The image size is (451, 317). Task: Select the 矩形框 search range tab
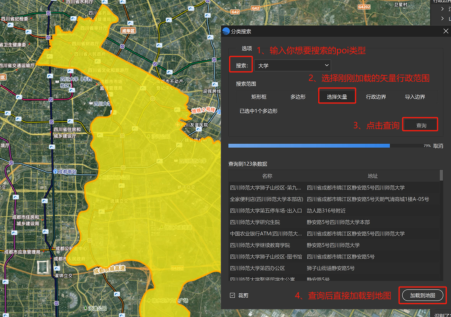(x=259, y=97)
